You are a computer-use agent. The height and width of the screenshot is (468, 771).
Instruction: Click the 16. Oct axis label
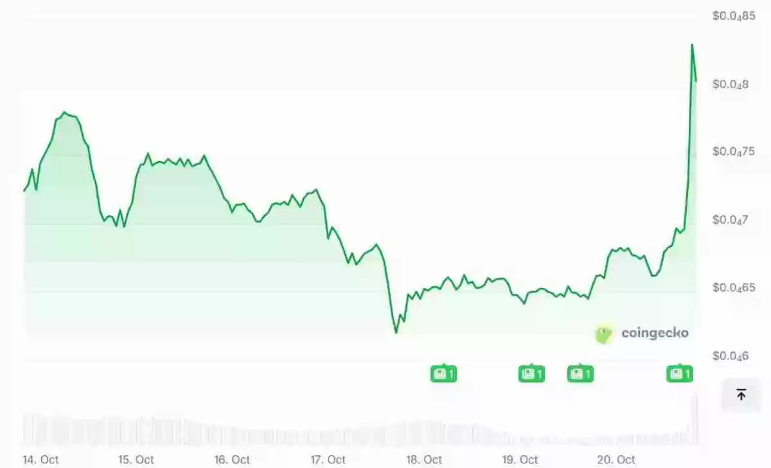click(x=232, y=460)
